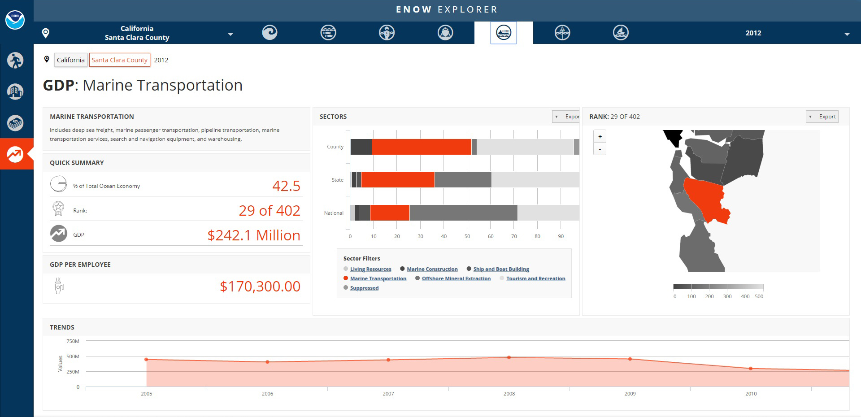Viewport: 861px width, 417px height.
Task: Click the dark gray National Offshore Mineral segment
Action: click(x=463, y=213)
